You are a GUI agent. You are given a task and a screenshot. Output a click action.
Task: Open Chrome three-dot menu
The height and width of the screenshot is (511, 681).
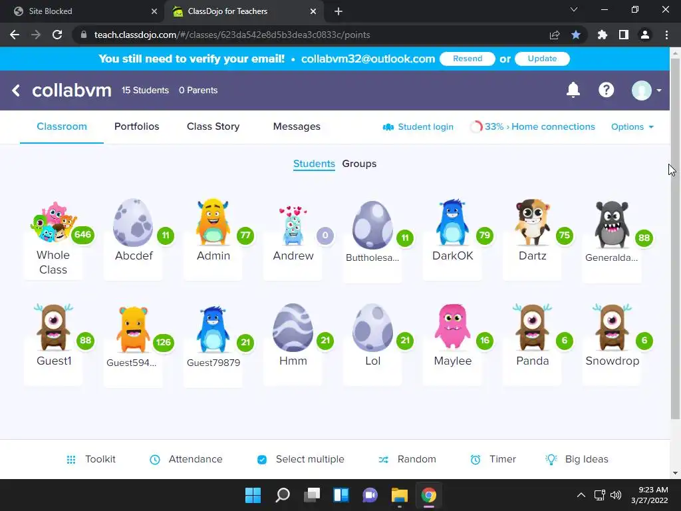666,35
